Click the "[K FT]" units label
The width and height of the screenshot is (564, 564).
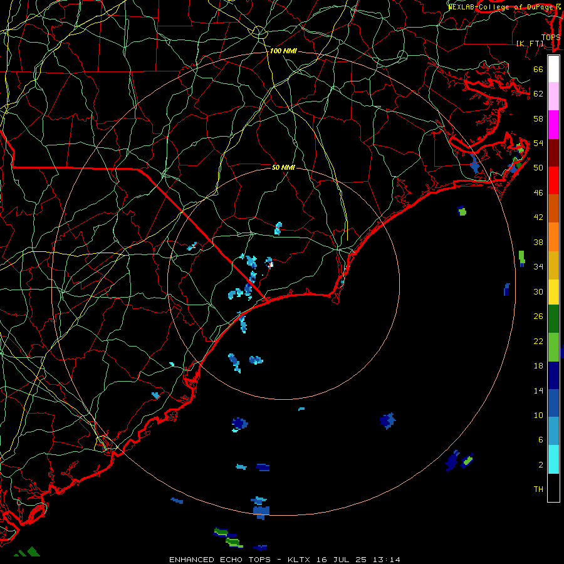pyautogui.click(x=530, y=44)
